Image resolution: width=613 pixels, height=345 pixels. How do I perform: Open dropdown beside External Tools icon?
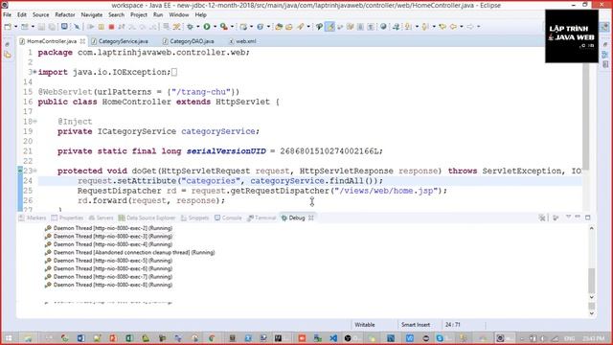pyautogui.click(x=232, y=27)
